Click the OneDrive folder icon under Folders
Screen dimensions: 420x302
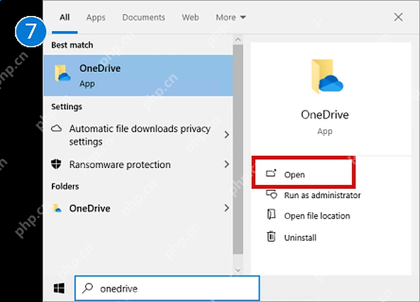click(x=57, y=208)
